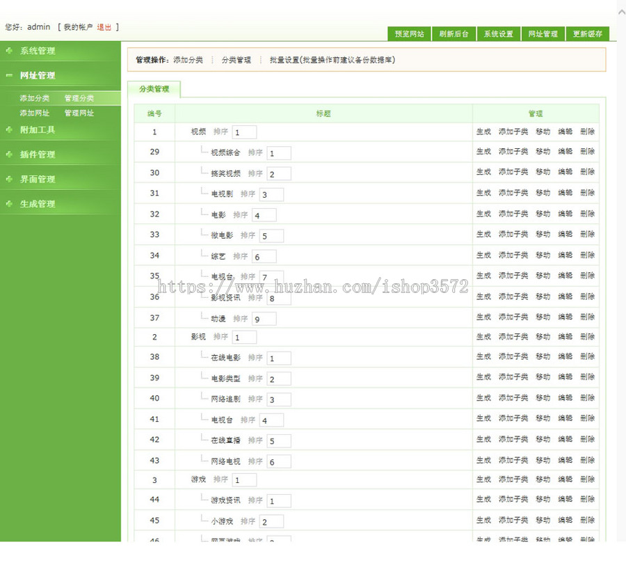Click the 更新缓存 top button

click(x=587, y=34)
